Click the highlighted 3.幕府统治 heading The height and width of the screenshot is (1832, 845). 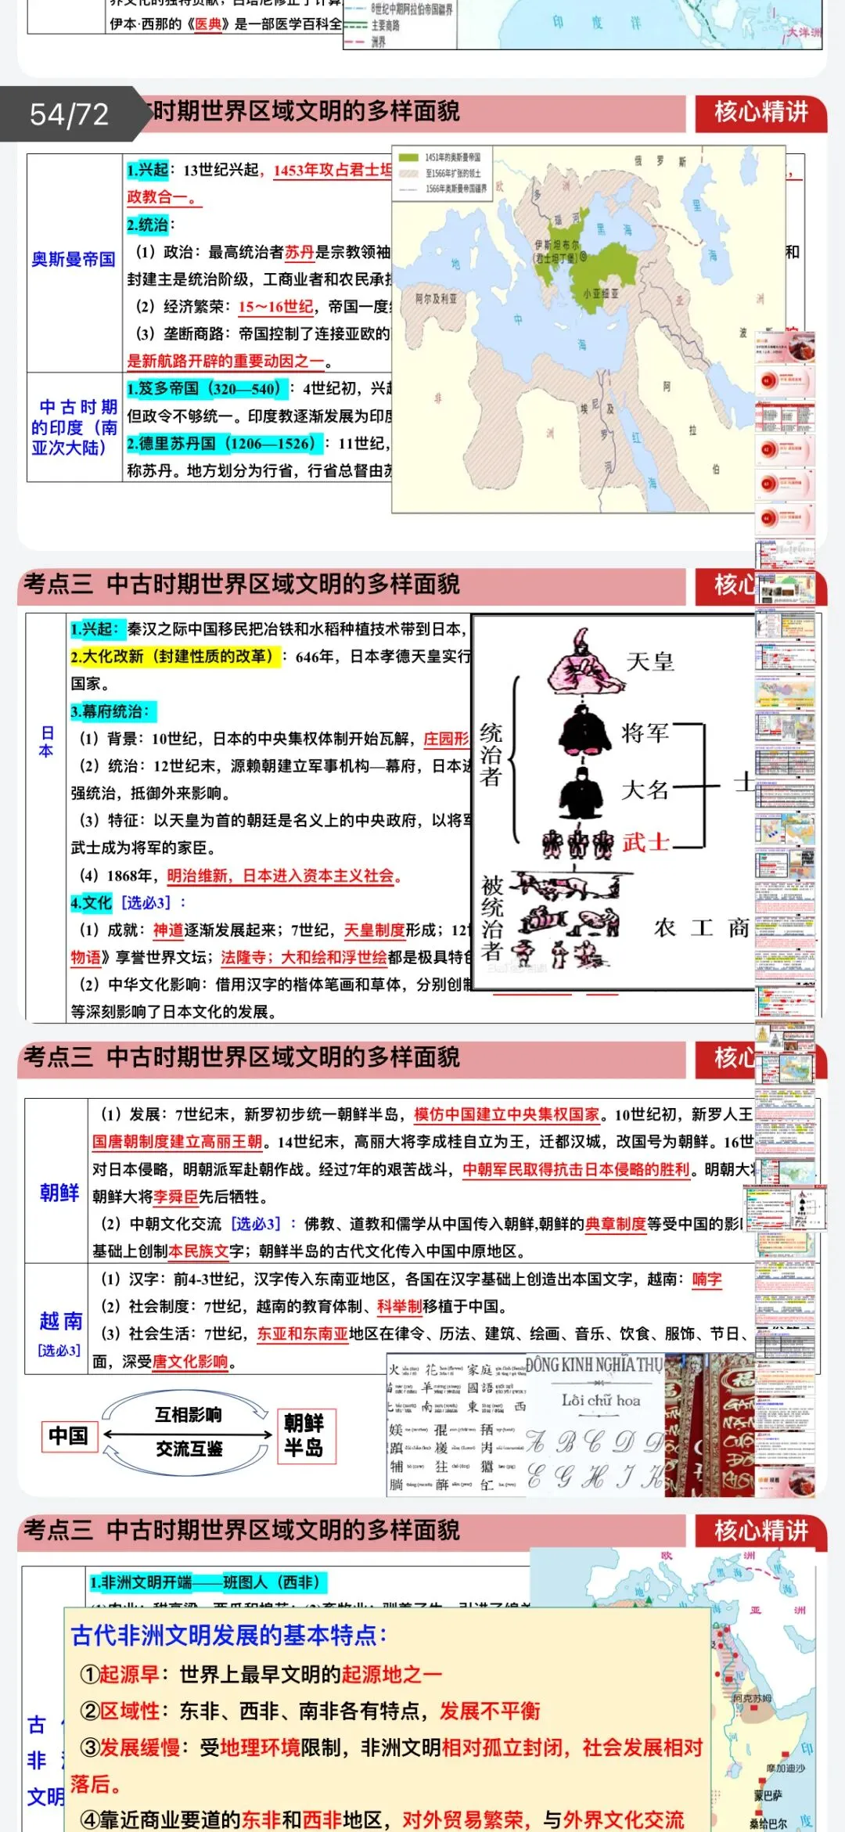click(113, 711)
